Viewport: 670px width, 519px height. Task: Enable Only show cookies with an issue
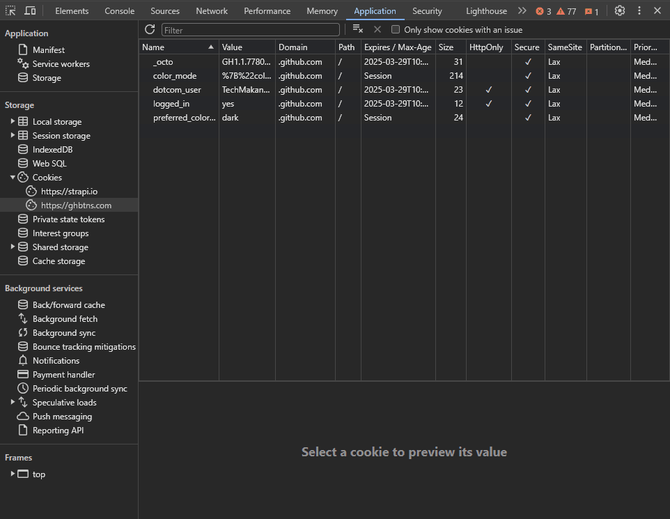(396, 30)
